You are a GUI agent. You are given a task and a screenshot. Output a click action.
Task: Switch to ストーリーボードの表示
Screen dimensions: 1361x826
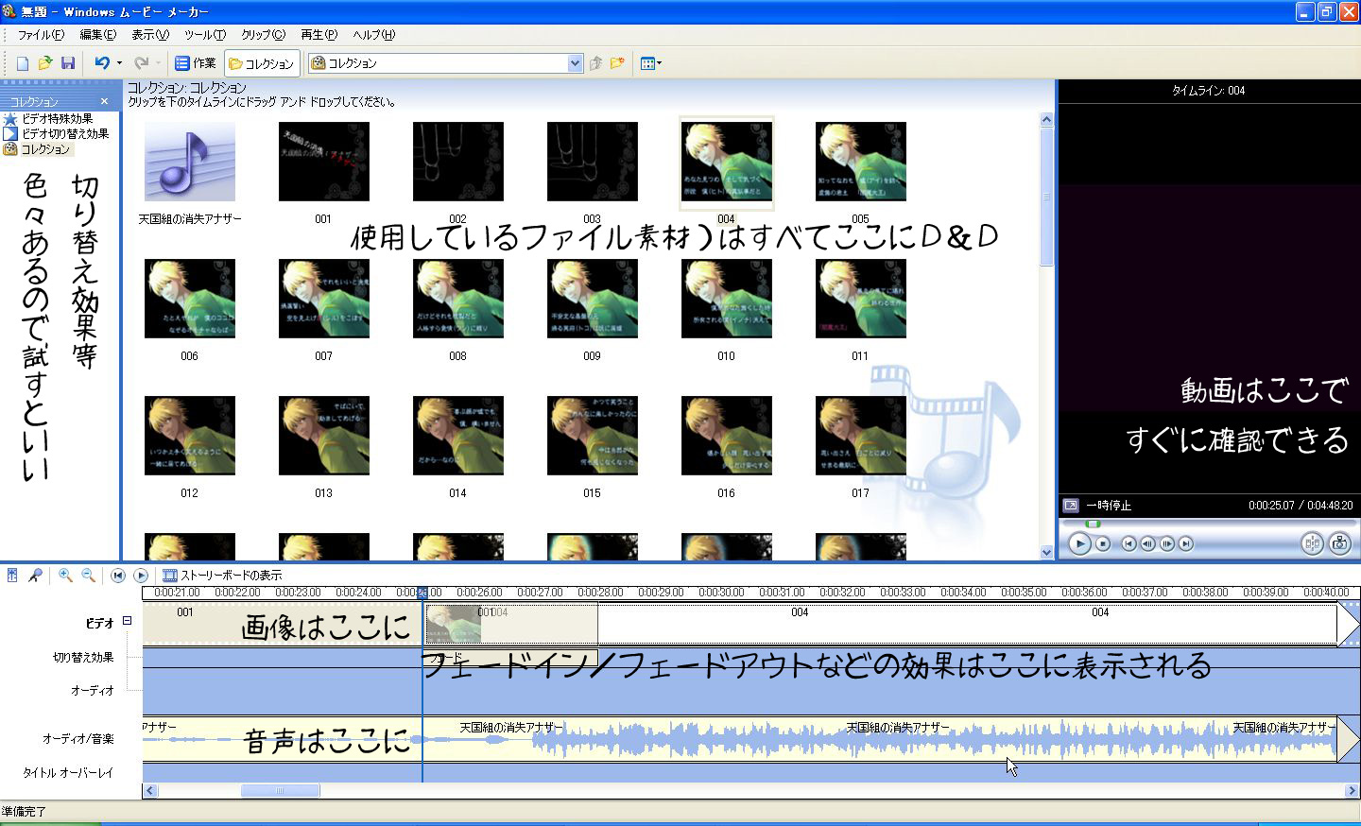[222, 575]
